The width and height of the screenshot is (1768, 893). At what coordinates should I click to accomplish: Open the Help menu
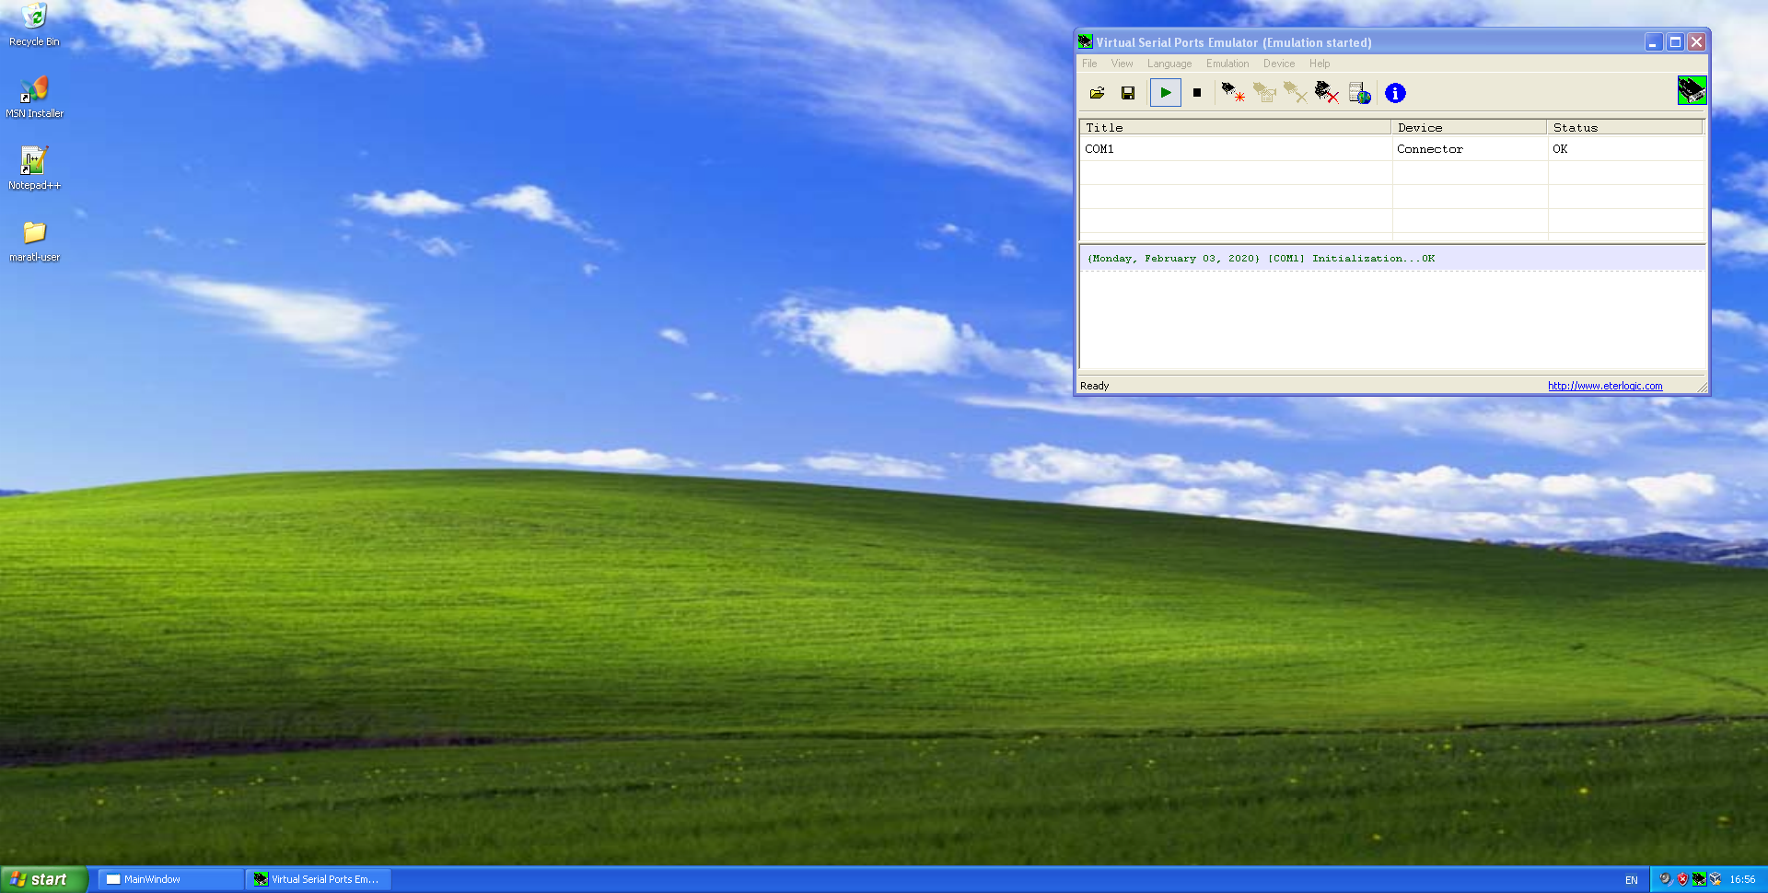[1320, 64]
